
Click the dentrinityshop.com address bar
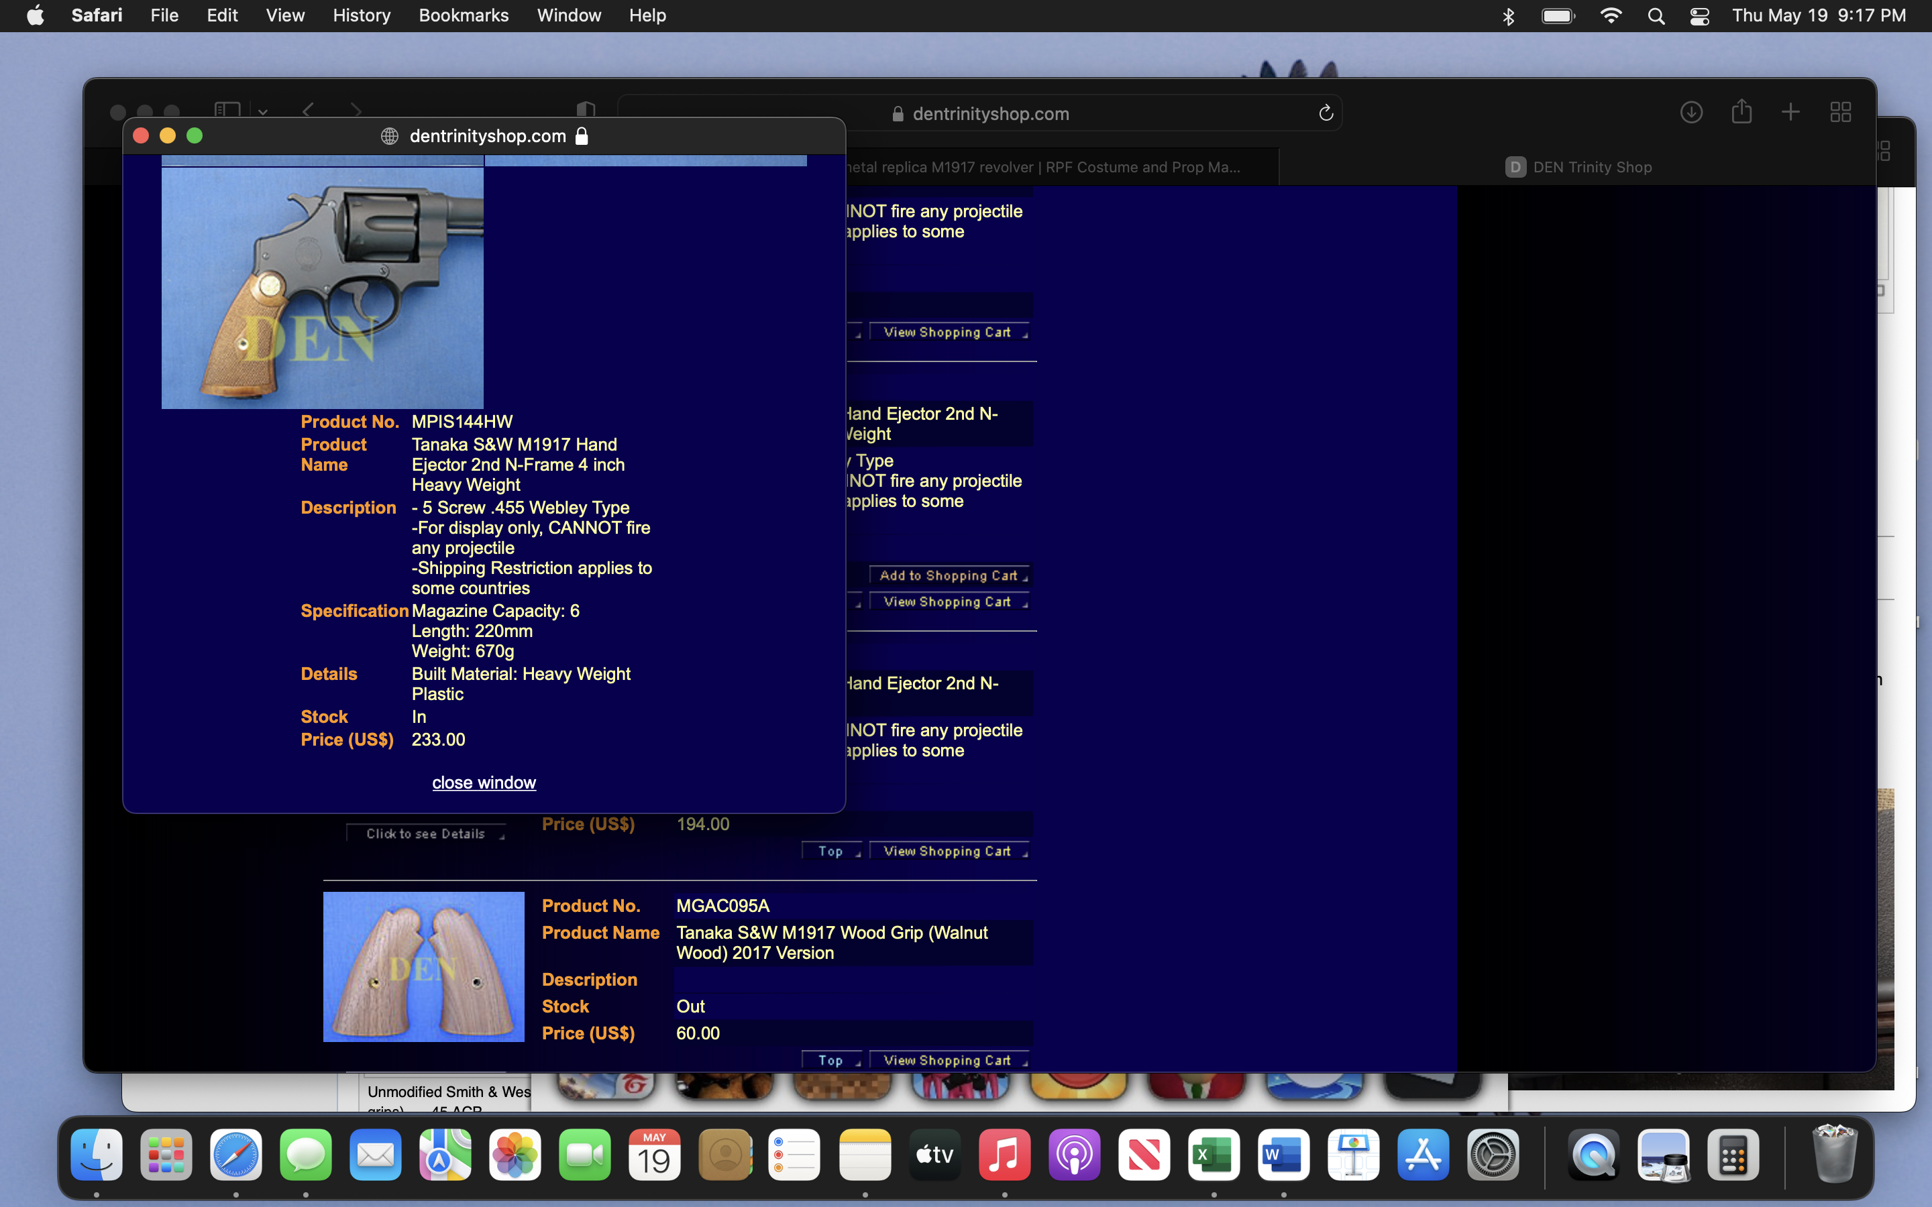point(979,113)
